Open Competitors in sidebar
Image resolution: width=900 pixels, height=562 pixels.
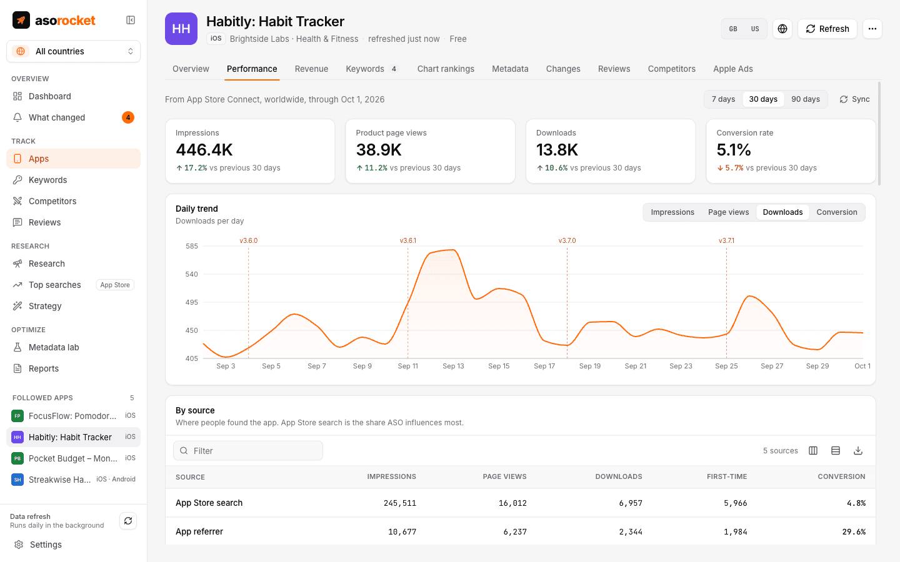click(x=73, y=201)
